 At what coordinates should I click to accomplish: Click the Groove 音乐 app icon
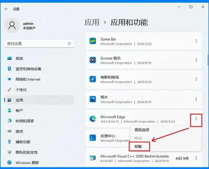(x=93, y=60)
